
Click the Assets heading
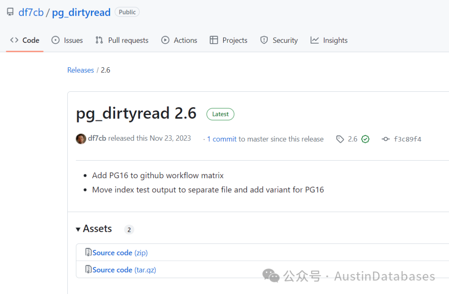tap(97, 229)
